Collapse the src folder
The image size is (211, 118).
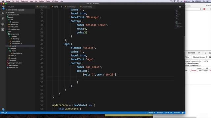(x=10, y=32)
